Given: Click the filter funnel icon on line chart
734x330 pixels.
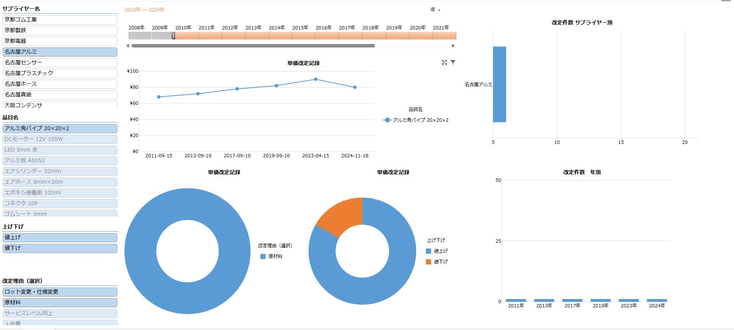Looking at the screenshot, I should pyautogui.click(x=453, y=62).
